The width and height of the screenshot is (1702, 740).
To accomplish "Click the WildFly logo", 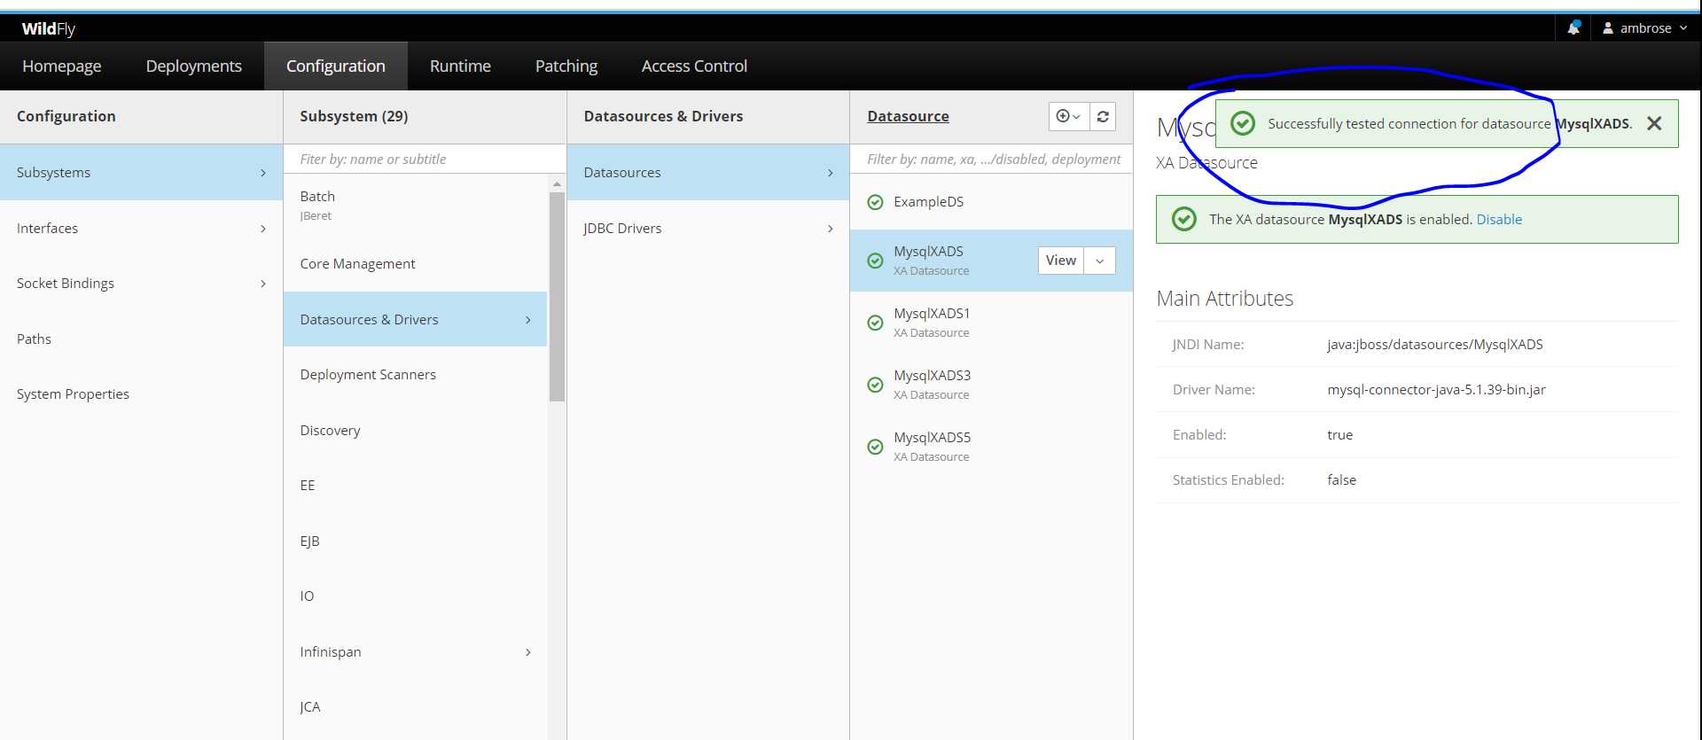I will [49, 28].
